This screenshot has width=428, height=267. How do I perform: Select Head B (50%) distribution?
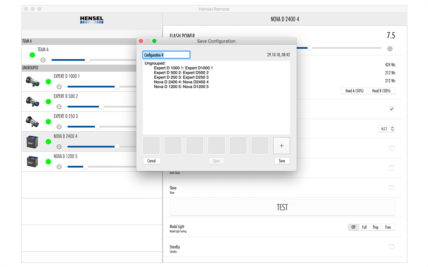[381, 91]
